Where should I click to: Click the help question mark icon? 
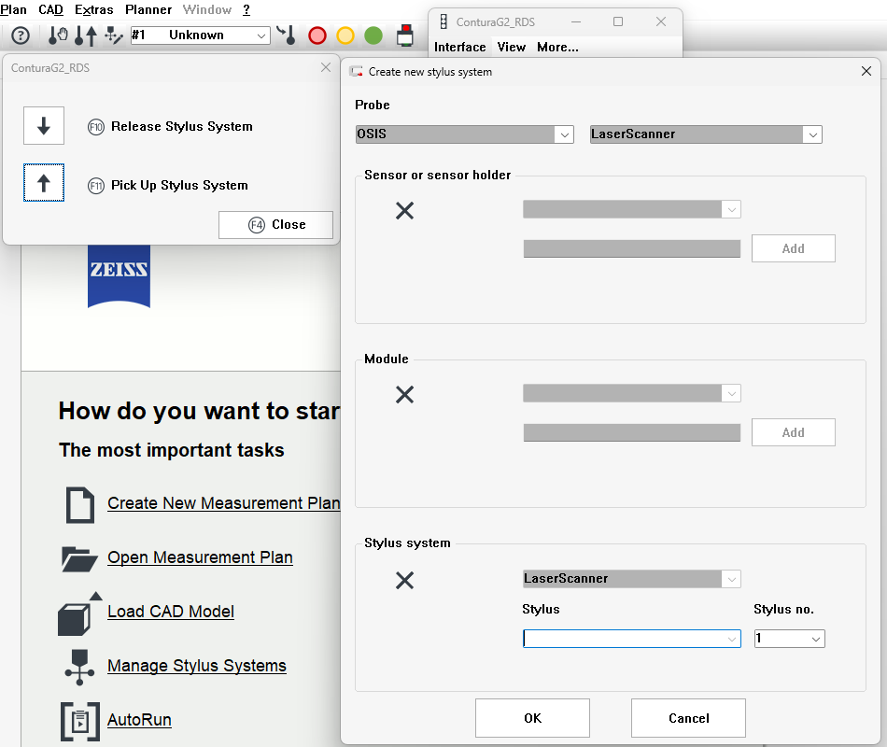tap(20, 35)
